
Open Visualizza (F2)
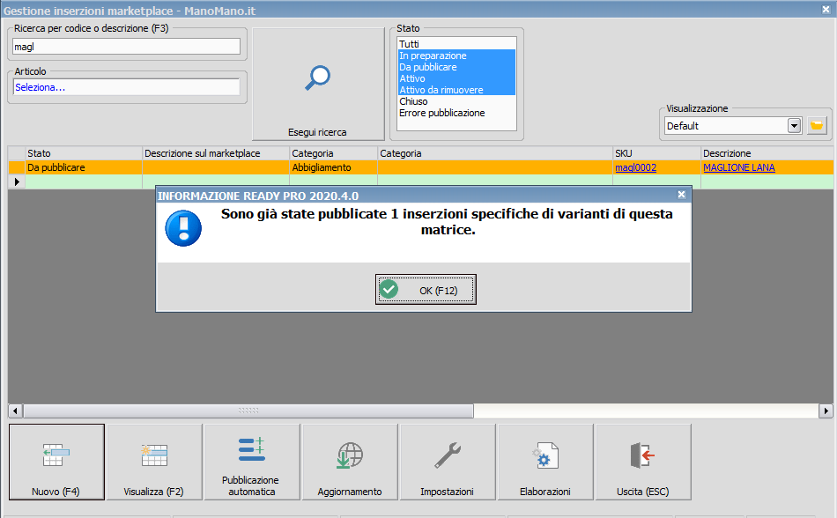coord(154,462)
